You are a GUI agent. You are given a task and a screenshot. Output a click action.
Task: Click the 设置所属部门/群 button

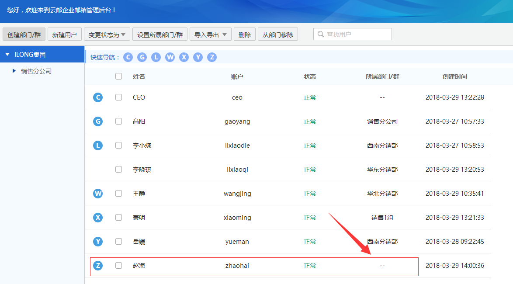pos(159,35)
